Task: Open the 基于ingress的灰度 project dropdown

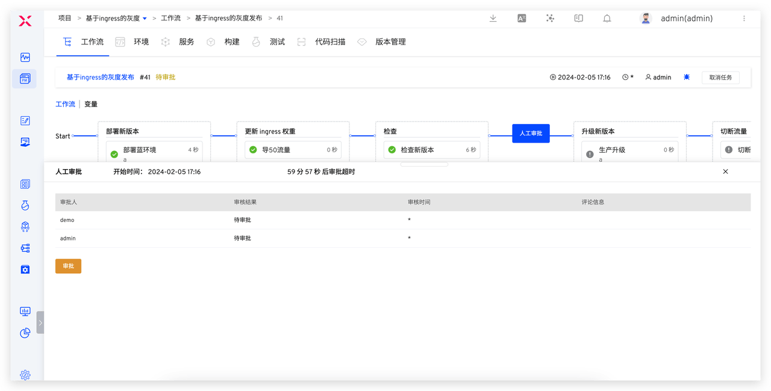Action: pyautogui.click(x=145, y=19)
